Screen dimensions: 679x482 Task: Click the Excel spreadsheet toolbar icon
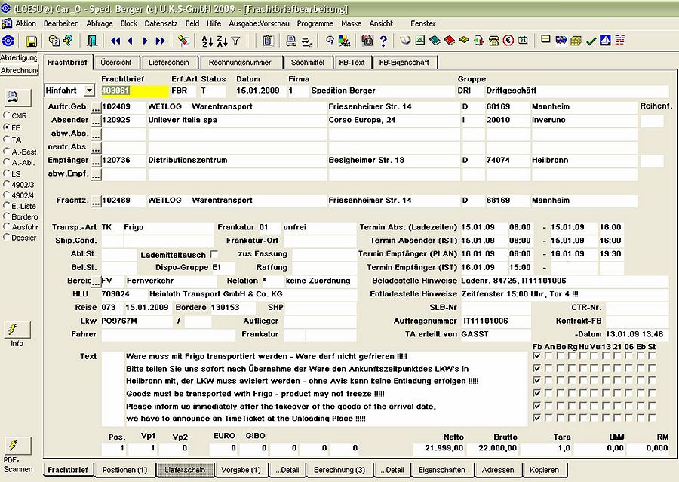coord(420,41)
